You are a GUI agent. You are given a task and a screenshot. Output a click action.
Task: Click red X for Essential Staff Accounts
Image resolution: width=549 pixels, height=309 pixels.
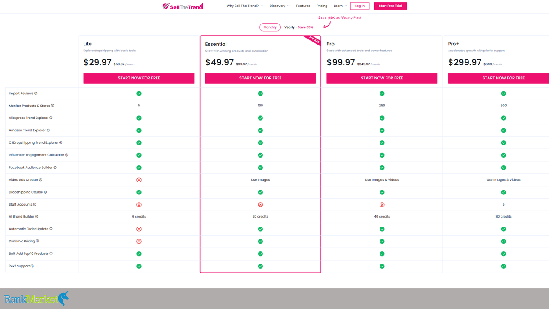point(260,205)
